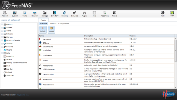
Task: Expand the Account tree node
Action: (2, 24)
